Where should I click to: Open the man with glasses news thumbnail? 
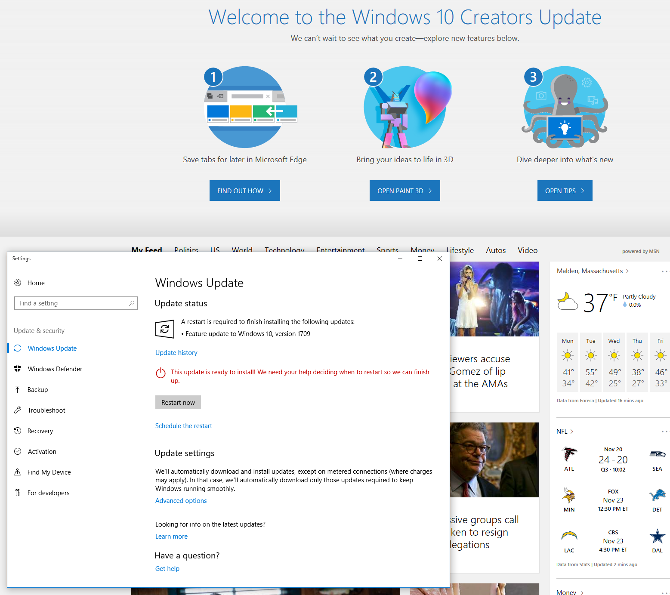[x=494, y=460]
